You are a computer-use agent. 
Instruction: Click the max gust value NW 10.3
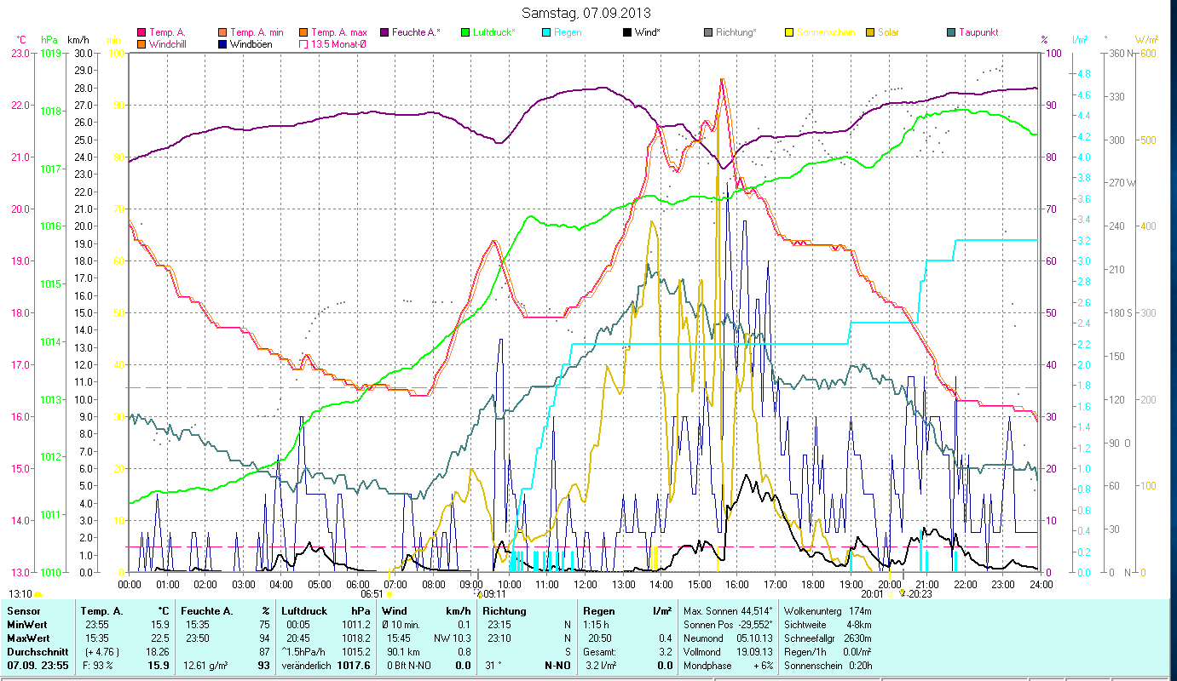(x=453, y=638)
